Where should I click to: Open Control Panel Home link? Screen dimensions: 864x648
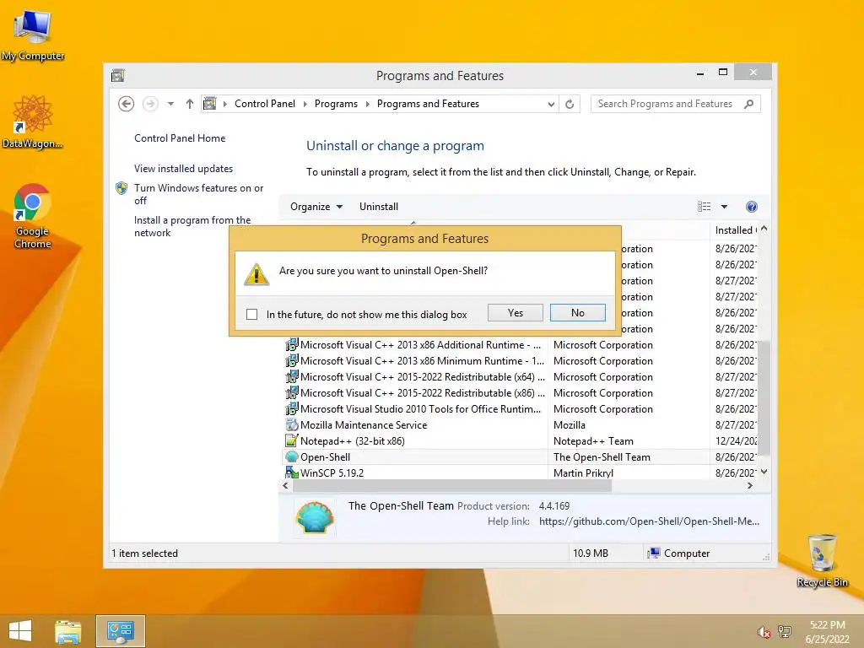[180, 138]
